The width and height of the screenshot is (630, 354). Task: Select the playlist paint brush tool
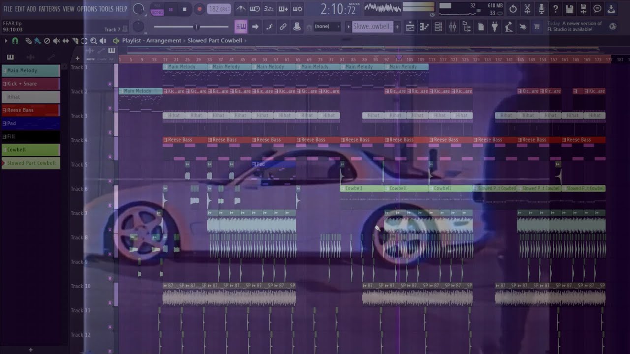(37, 41)
